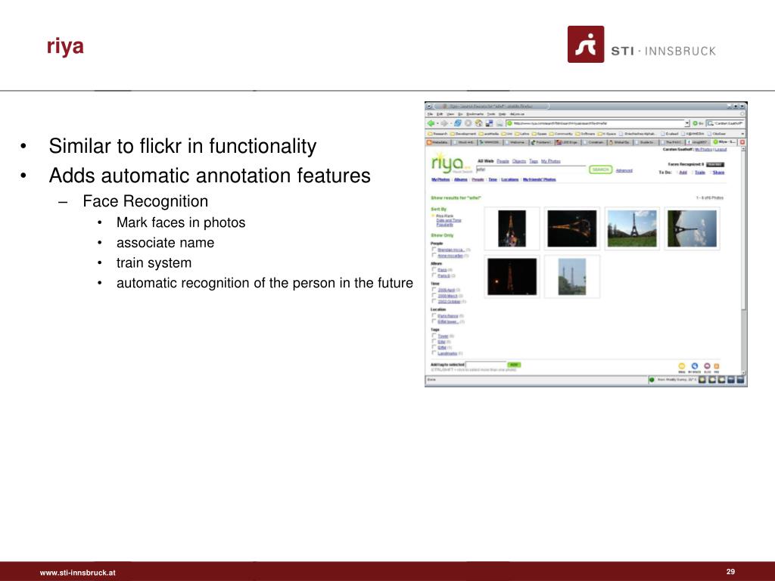The width and height of the screenshot is (775, 581).
Task: Click the green Back arrow in Firefox
Action: coord(431,123)
